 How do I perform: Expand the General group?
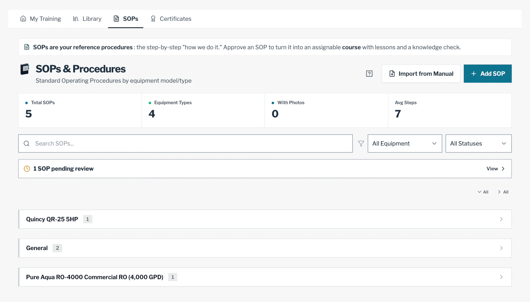pyautogui.click(x=265, y=248)
